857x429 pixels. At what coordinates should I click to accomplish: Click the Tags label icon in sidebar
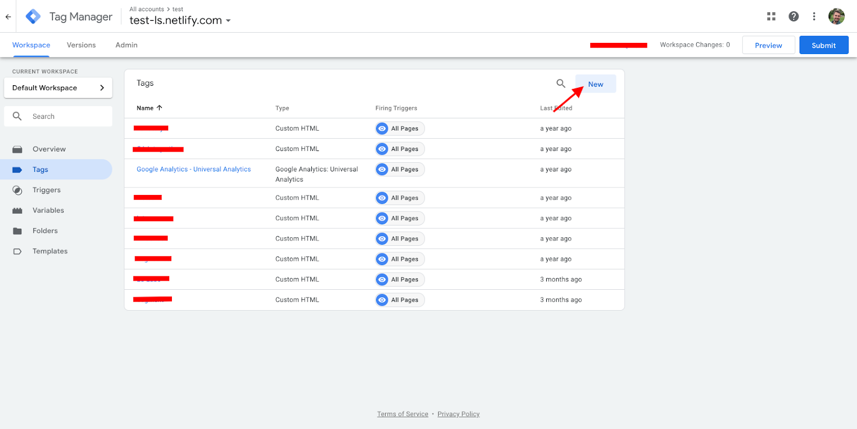tap(17, 170)
